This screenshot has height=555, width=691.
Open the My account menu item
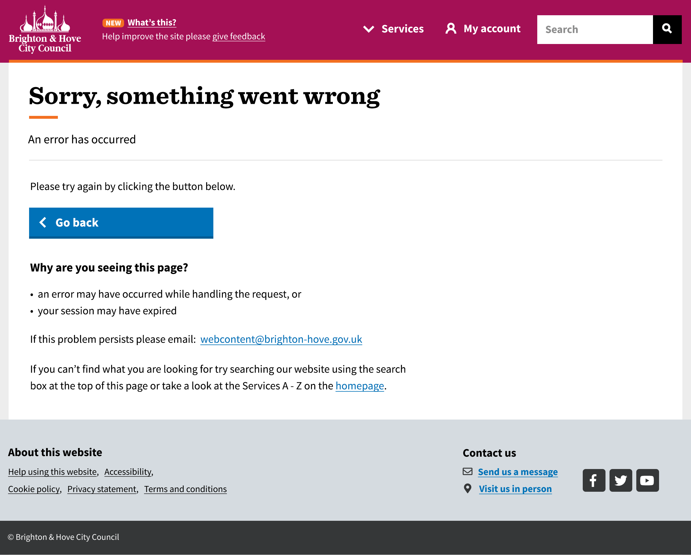point(492,29)
